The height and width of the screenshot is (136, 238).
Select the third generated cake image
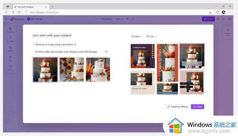coord(98,70)
